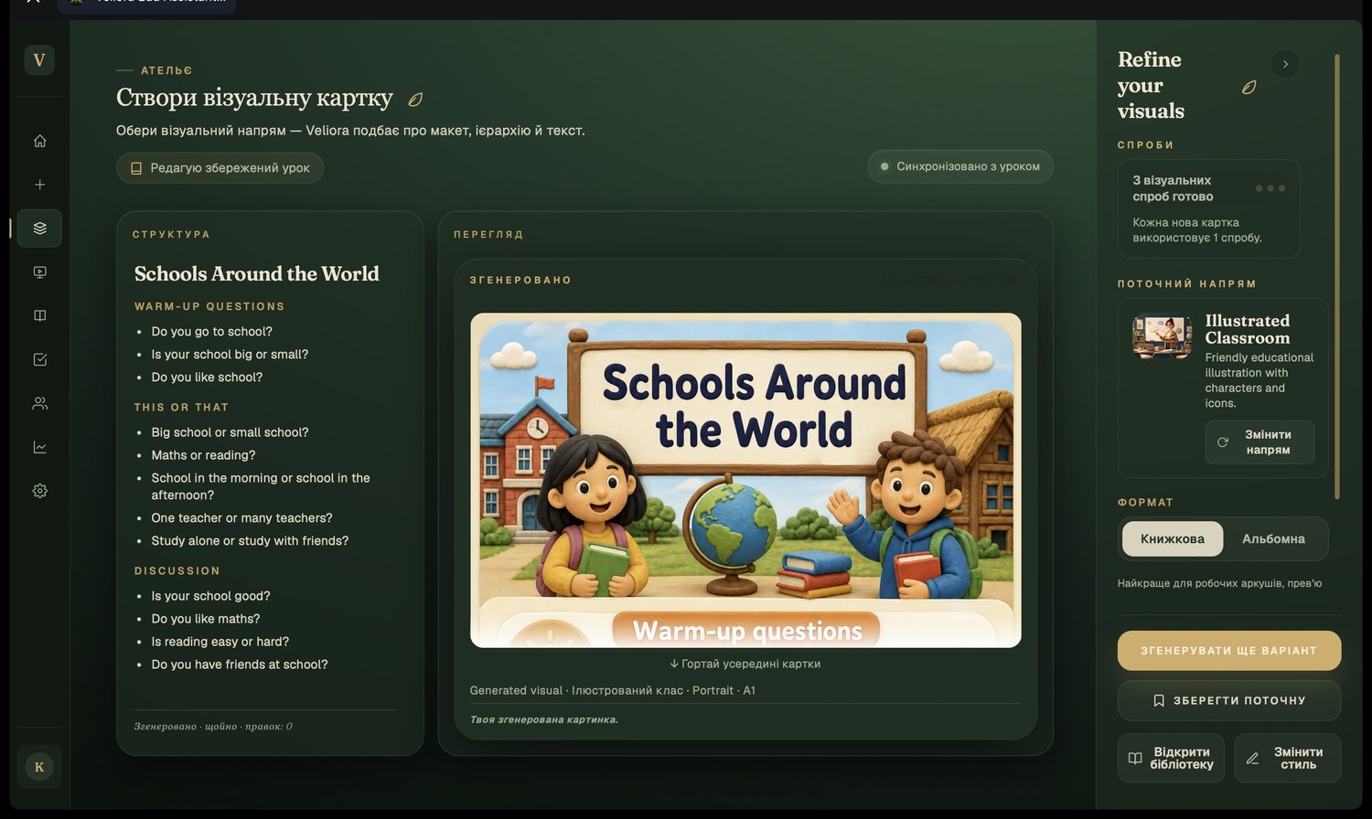Screen dimensions: 1372x819
Task: Click the leaf icon beside Refine your visuals
Action: (1249, 87)
